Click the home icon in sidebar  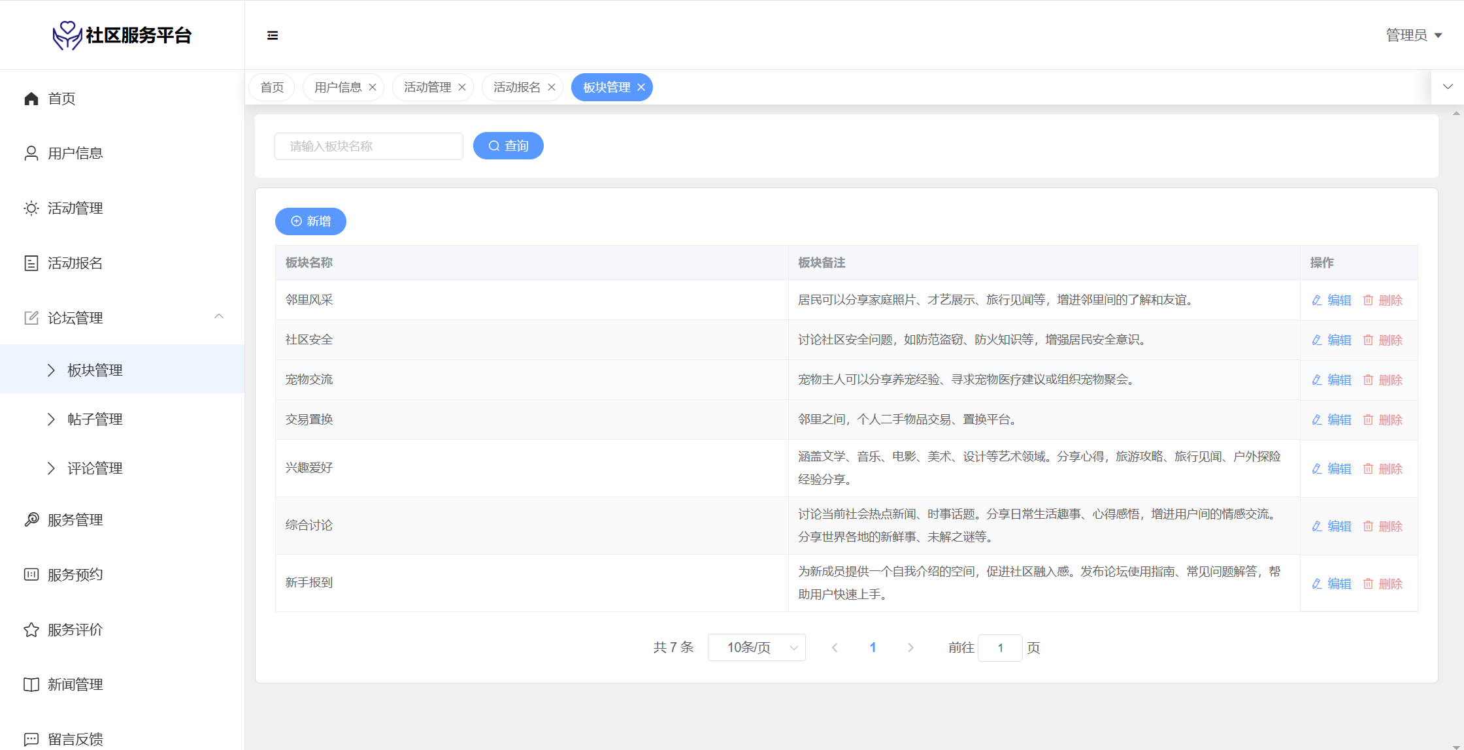click(31, 99)
